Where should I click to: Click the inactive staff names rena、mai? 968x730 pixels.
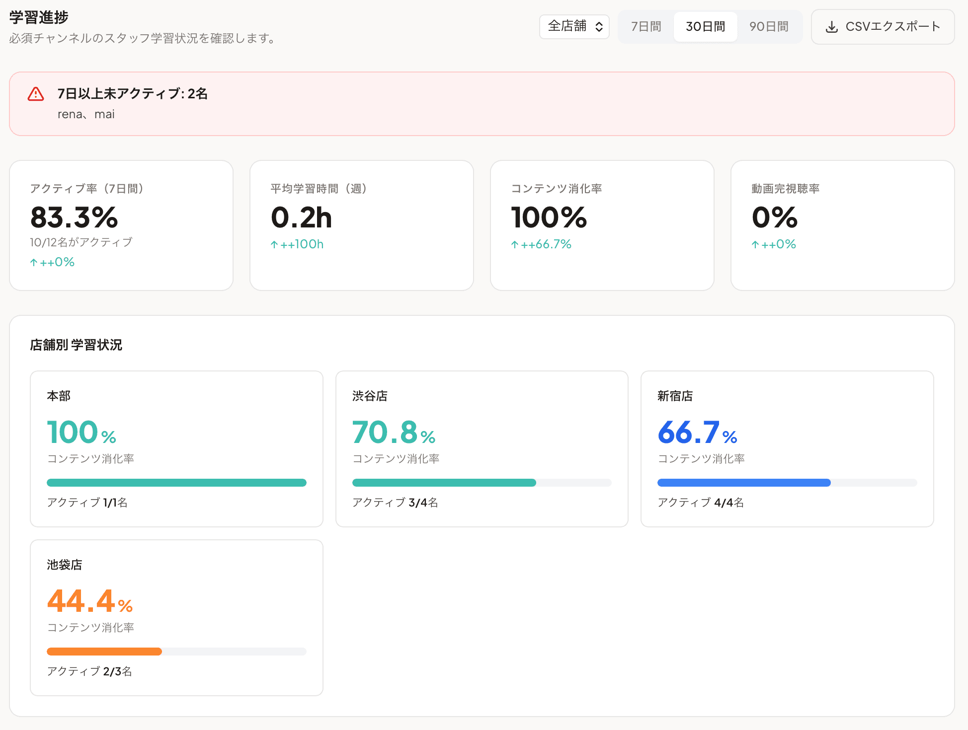[86, 114]
